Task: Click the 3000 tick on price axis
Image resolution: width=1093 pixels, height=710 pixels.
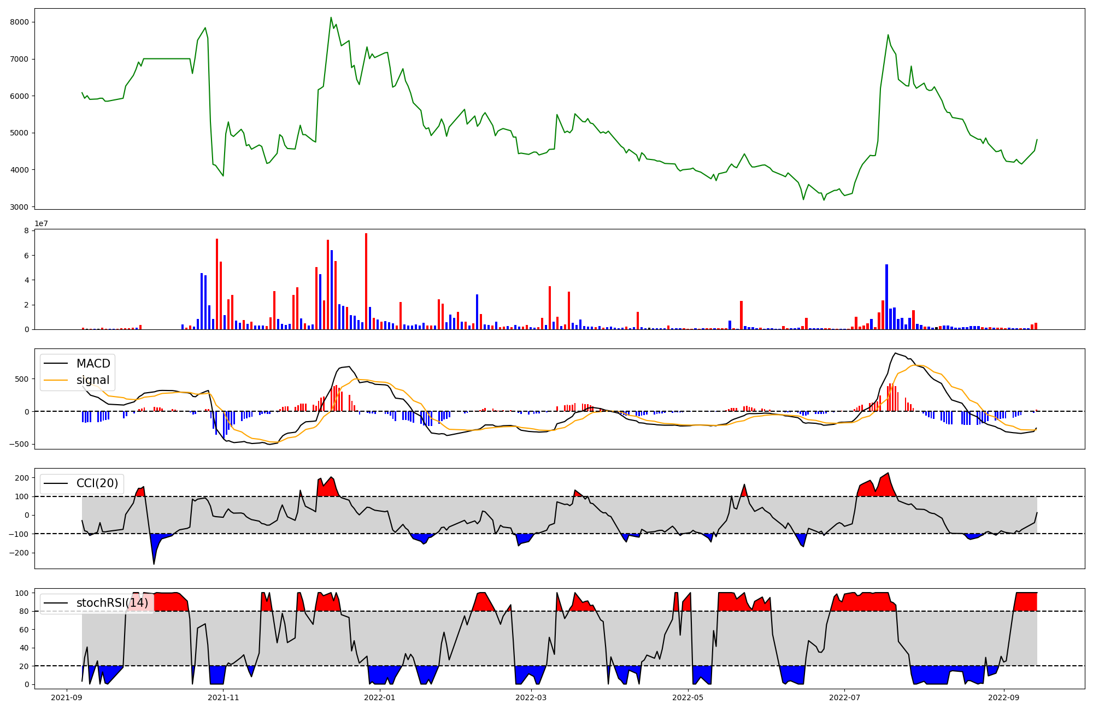Action: (x=20, y=207)
